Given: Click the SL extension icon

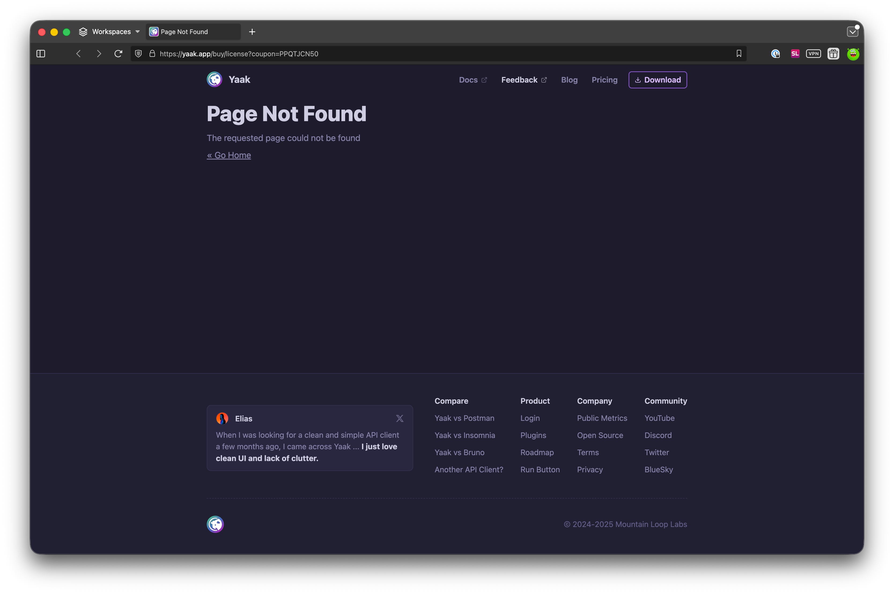Looking at the screenshot, I should (x=795, y=54).
